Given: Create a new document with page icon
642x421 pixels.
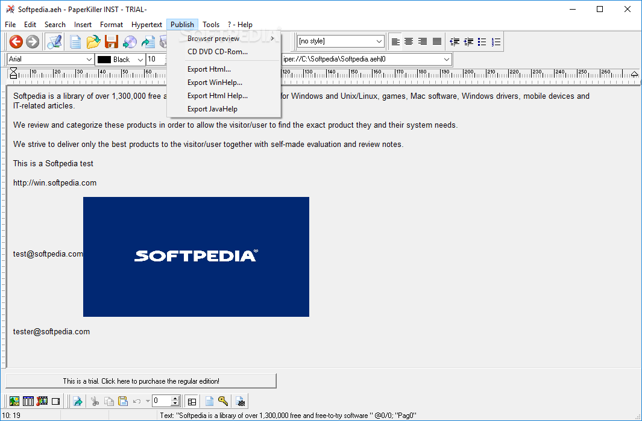Looking at the screenshot, I should pyautogui.click(x=75, y=42).
